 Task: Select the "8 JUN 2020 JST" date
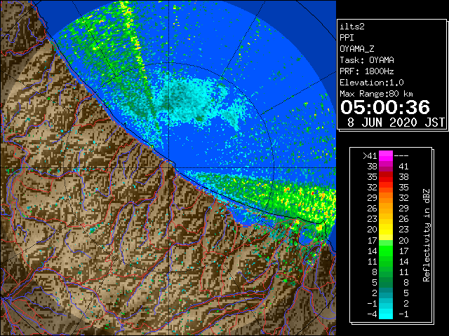click(x=396, y=122)
